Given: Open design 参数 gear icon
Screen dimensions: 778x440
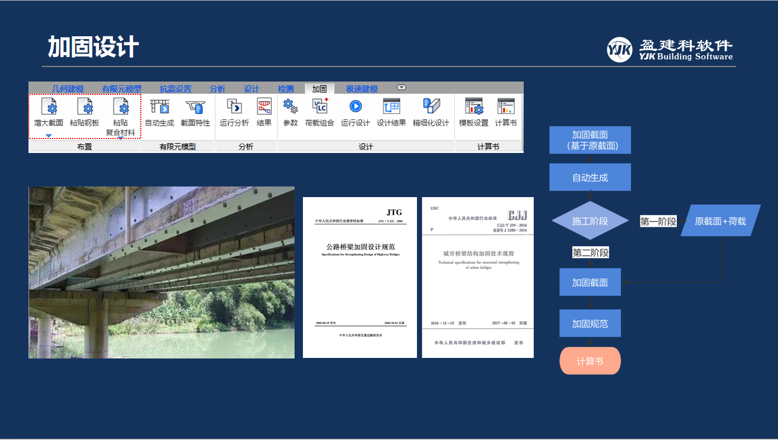Looking at the screenshot, I should [290, 107].
